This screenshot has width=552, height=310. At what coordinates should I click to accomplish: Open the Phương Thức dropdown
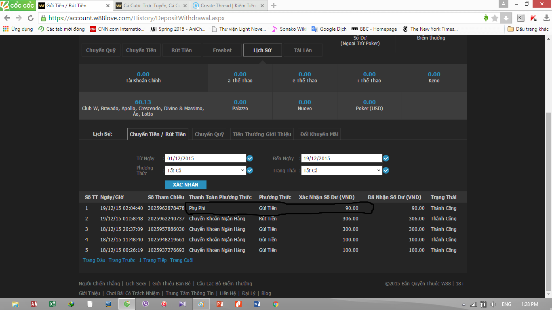tap(205, 170)
